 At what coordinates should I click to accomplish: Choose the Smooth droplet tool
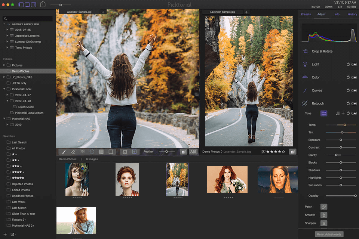click(x=324, y=215)
